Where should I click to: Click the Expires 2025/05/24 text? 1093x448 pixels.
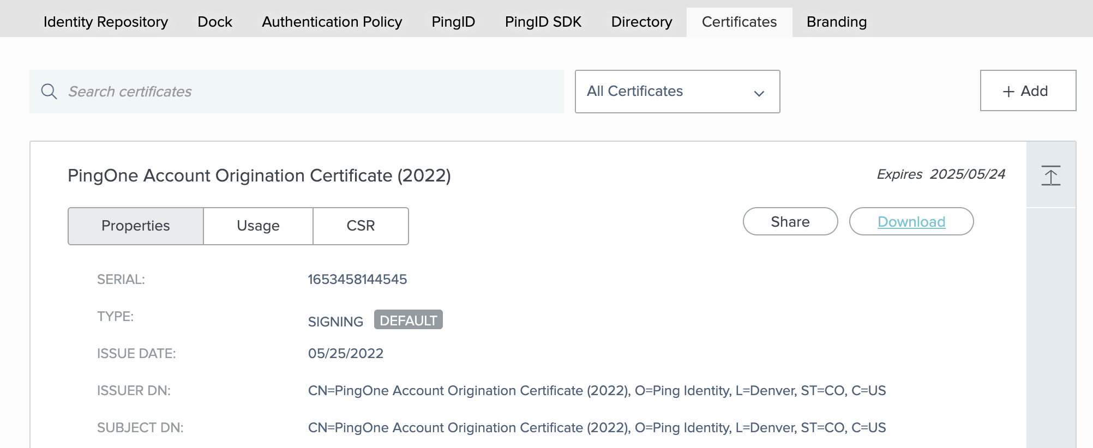coord(941,174)
